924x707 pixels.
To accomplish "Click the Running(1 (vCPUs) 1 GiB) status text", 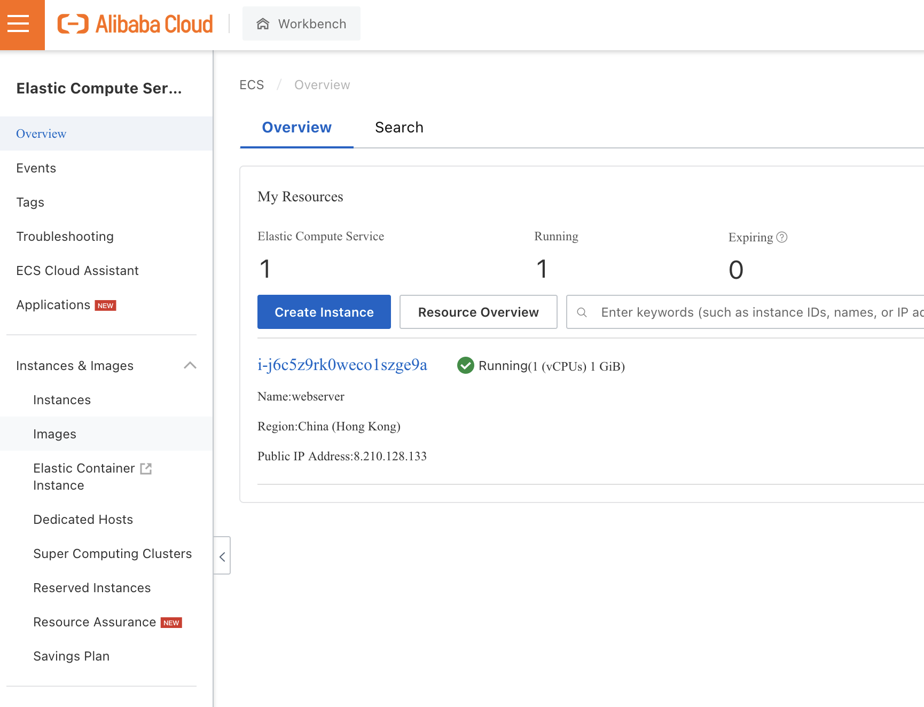I will [x=552, y=366].
